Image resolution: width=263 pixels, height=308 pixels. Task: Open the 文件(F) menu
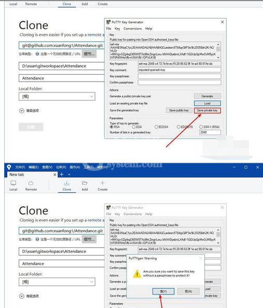coord(20,167)
